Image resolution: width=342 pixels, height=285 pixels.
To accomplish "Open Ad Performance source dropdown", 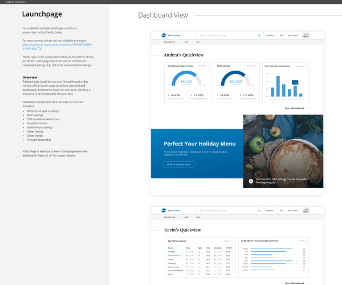I will pyautogui.click(x=227, y=241).
